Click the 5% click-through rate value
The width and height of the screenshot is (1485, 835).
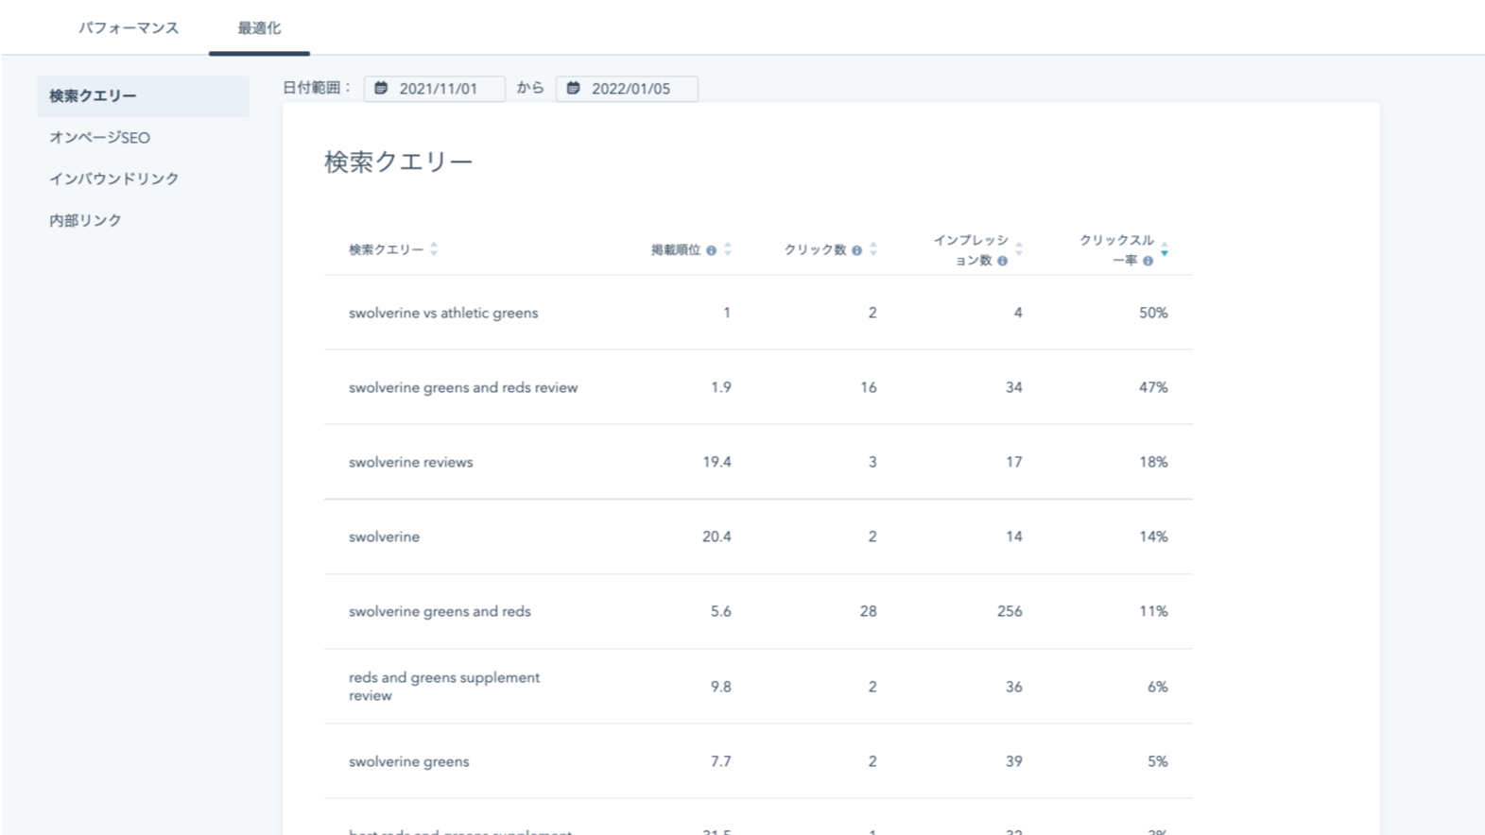point(1158,761)
